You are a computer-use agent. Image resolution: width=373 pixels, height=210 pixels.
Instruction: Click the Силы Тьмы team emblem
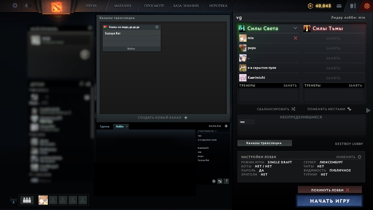click(307, 28)
